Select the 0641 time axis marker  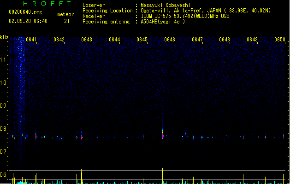click(x=31, y=40)
